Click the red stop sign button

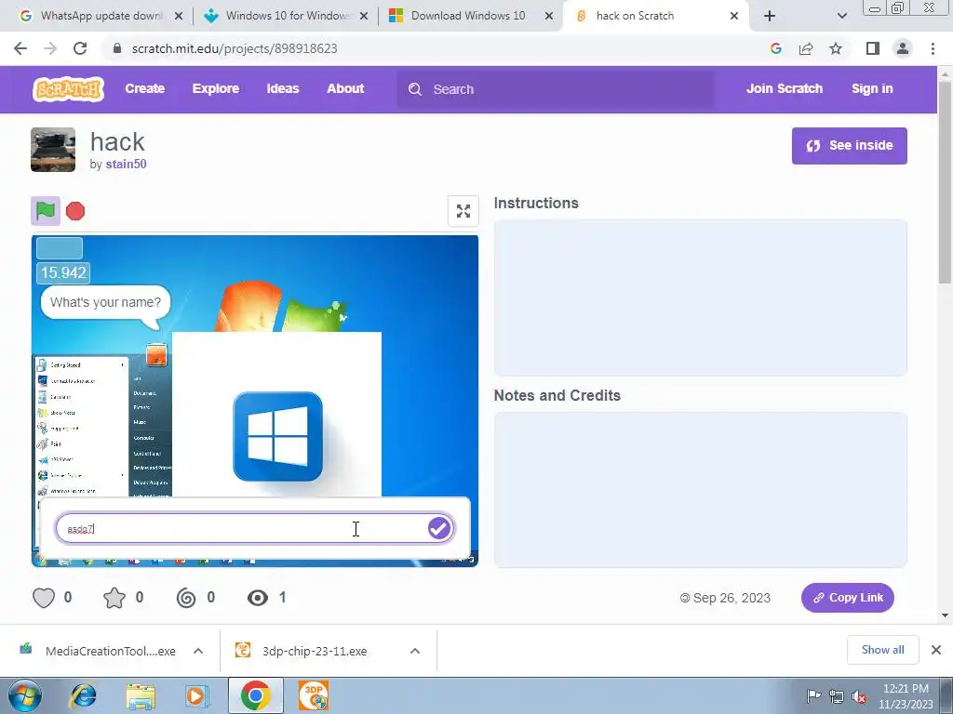[x=75, y=211]
